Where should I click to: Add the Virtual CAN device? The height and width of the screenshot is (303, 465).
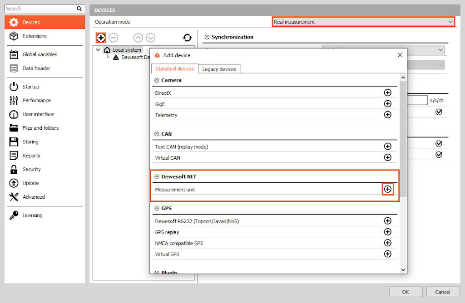388,157
